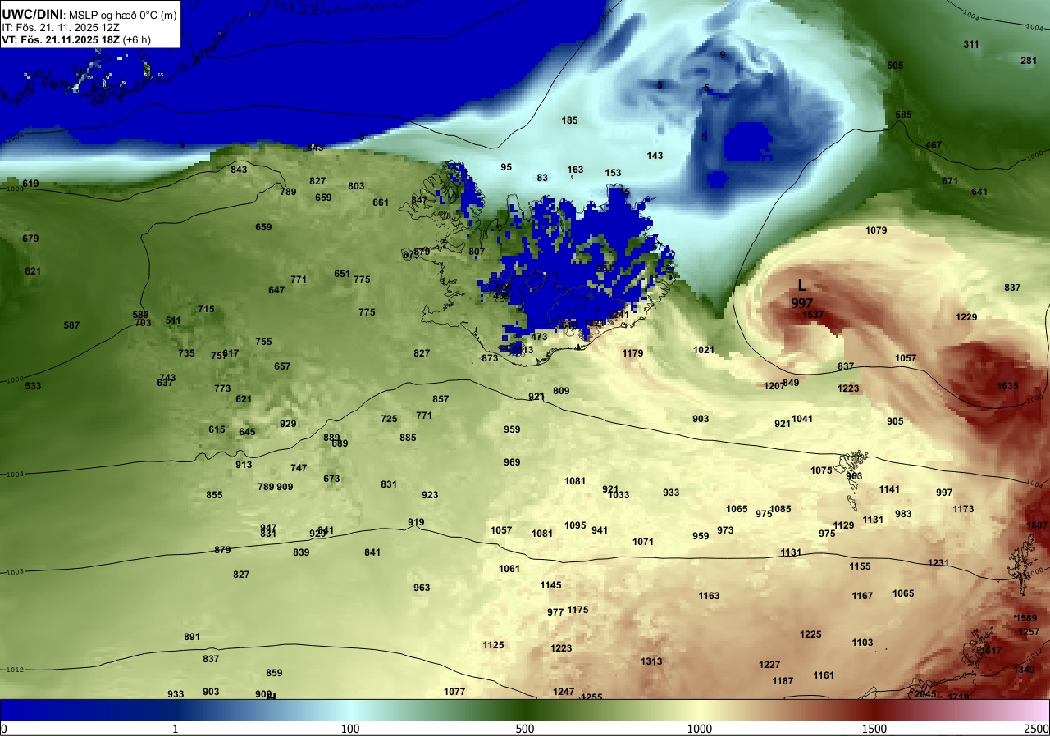Click the 311 height value
The image size is (1050, 736).
coord(971,44)
